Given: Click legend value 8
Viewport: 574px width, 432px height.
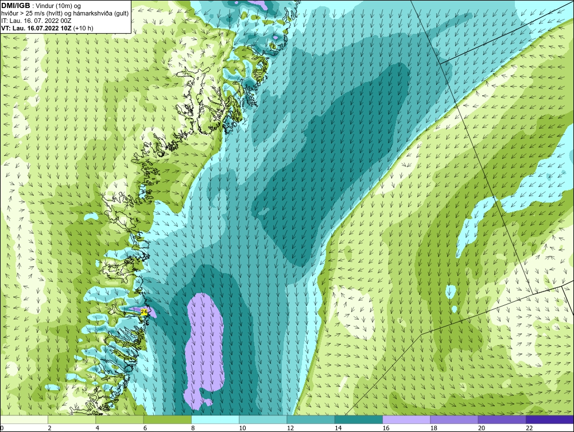Looking at the screenshot, I should click(x=193, y=428).
